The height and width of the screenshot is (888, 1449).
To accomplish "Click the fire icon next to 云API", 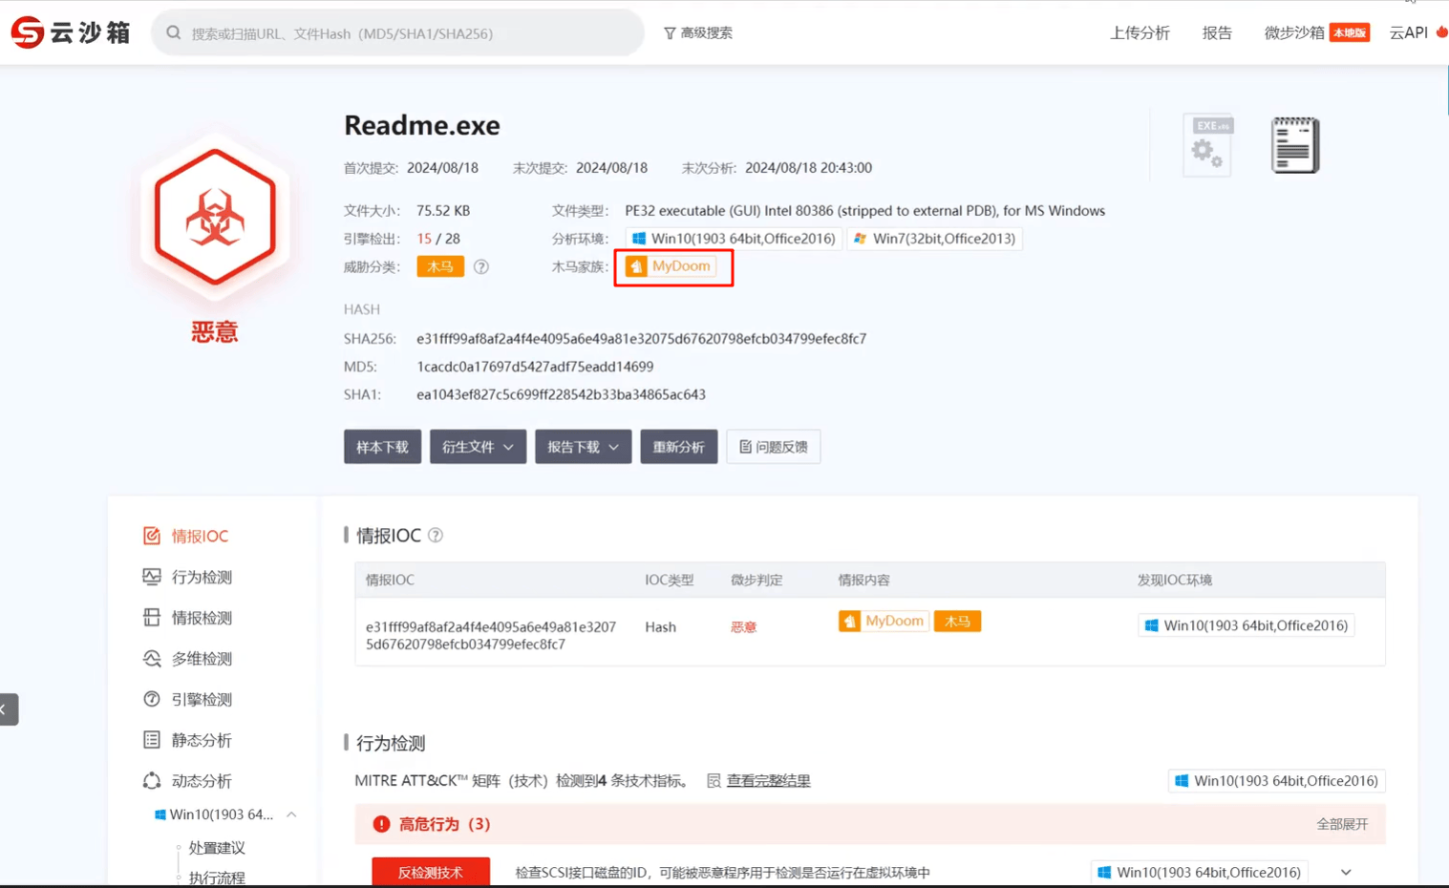I will tap(1441, 32).
